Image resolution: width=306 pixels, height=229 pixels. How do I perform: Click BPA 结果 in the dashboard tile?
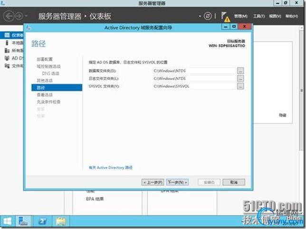[95, 199]
